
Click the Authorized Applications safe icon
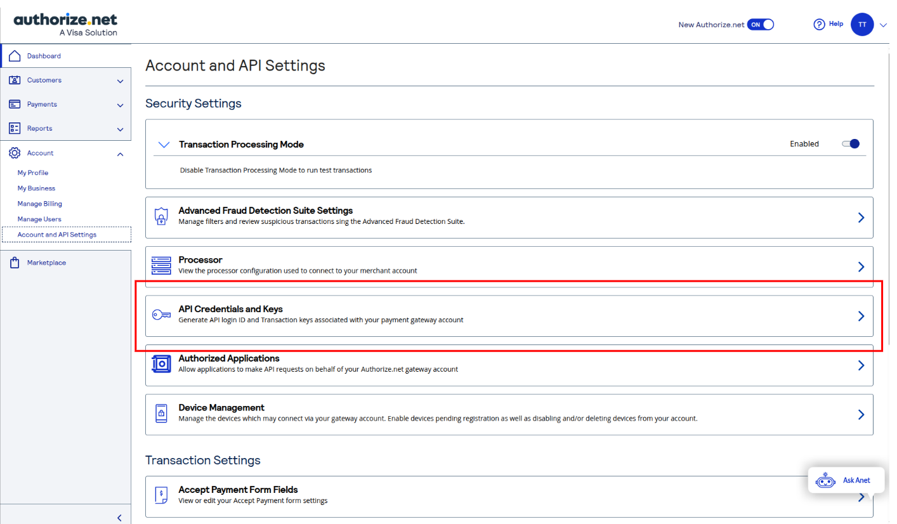(161, 364)
